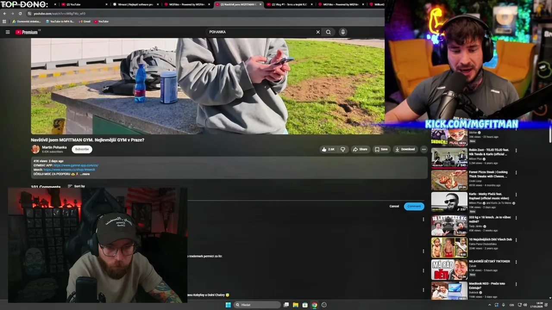Save the video to playlist

381,149
